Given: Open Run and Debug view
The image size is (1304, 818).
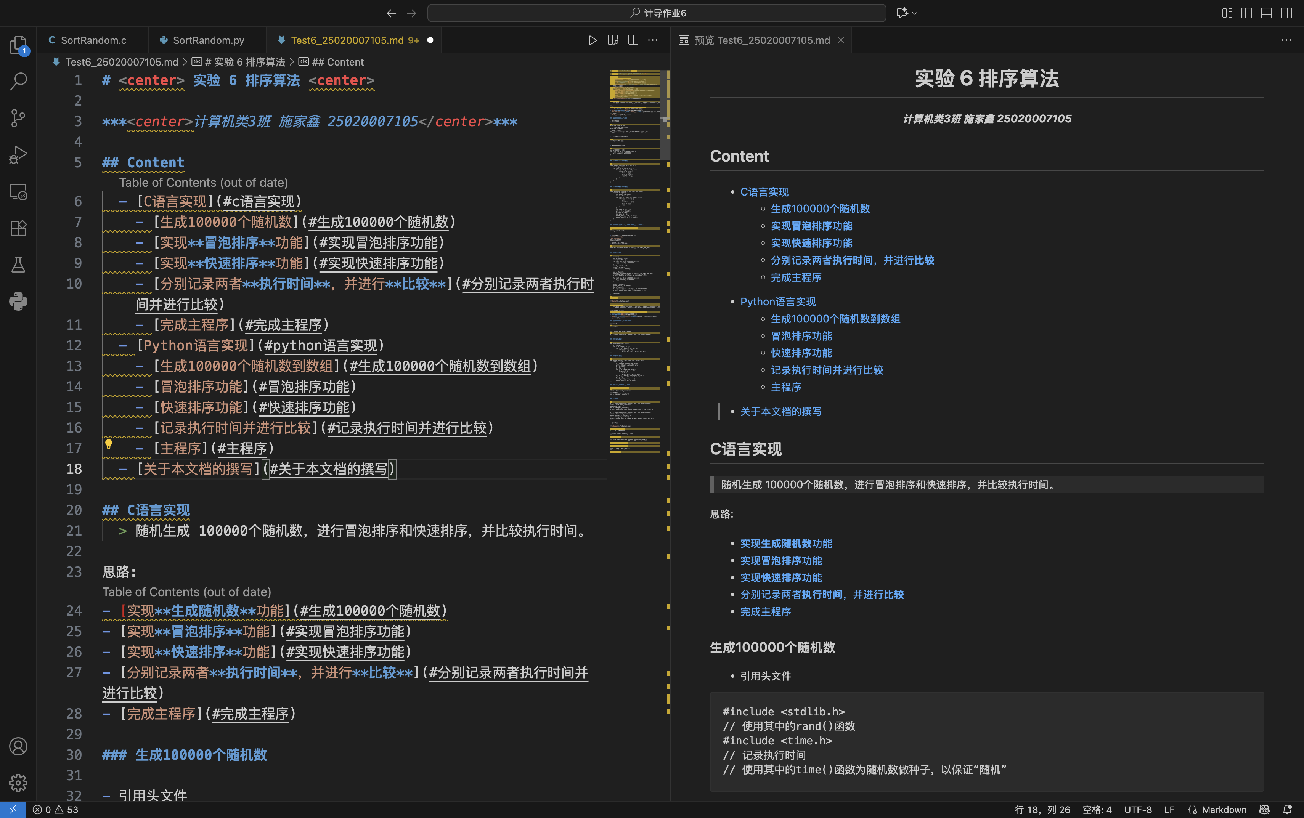Looking at the screenshot, I should pyautogui.click(x=18, y=155).
